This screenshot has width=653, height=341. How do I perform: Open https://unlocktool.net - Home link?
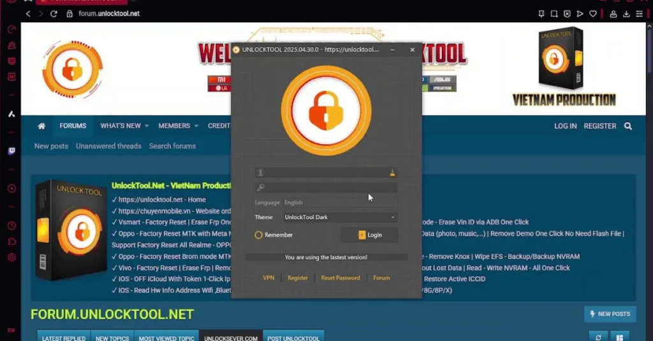(x=162, y=200)
